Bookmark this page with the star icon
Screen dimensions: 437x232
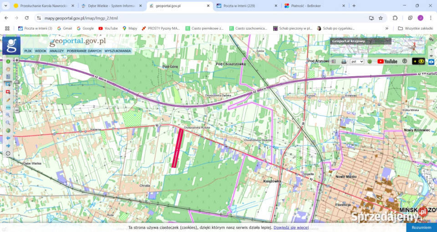pyautogui.click(x=381, y=18)
